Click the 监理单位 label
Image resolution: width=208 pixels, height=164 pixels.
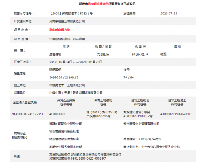pos(20,93)
